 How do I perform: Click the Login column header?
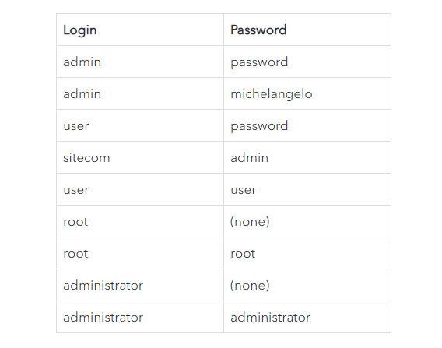(x=140, y=30)
